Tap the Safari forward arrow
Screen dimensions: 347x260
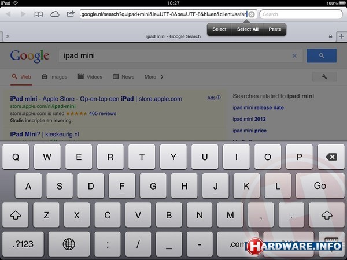(x=23, y=14)
